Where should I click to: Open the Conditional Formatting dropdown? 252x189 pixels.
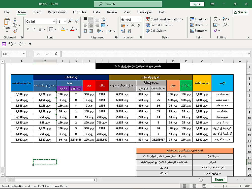pyautogui.click(x=165, y=19)
